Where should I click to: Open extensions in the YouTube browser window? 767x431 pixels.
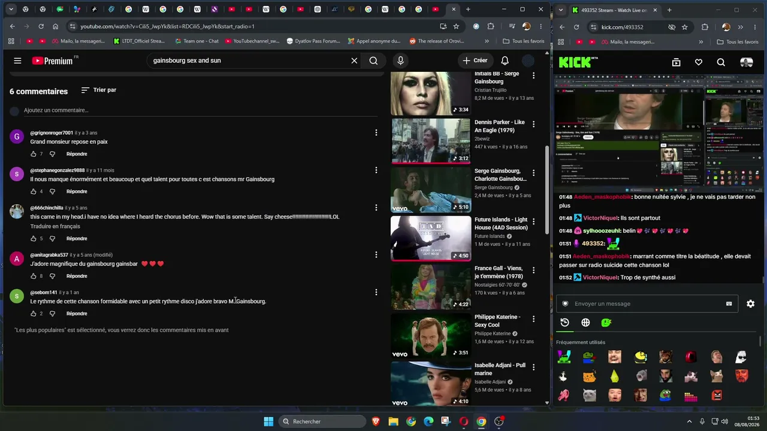(x=491, y=26)
